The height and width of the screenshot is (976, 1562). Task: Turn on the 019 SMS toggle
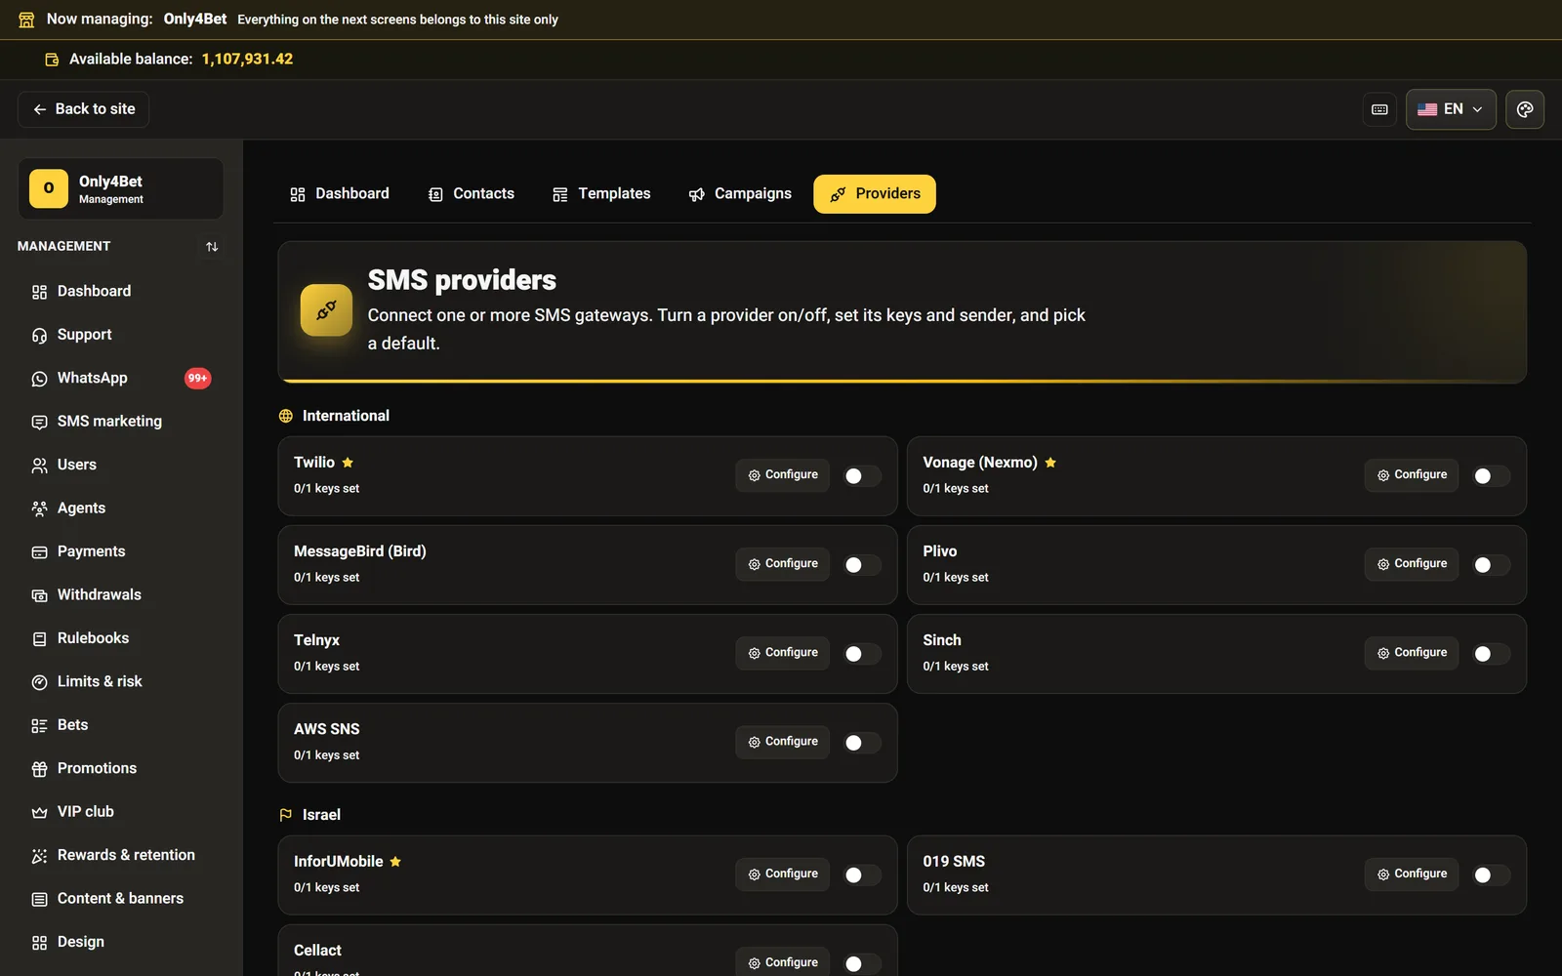coord(1490,875)
